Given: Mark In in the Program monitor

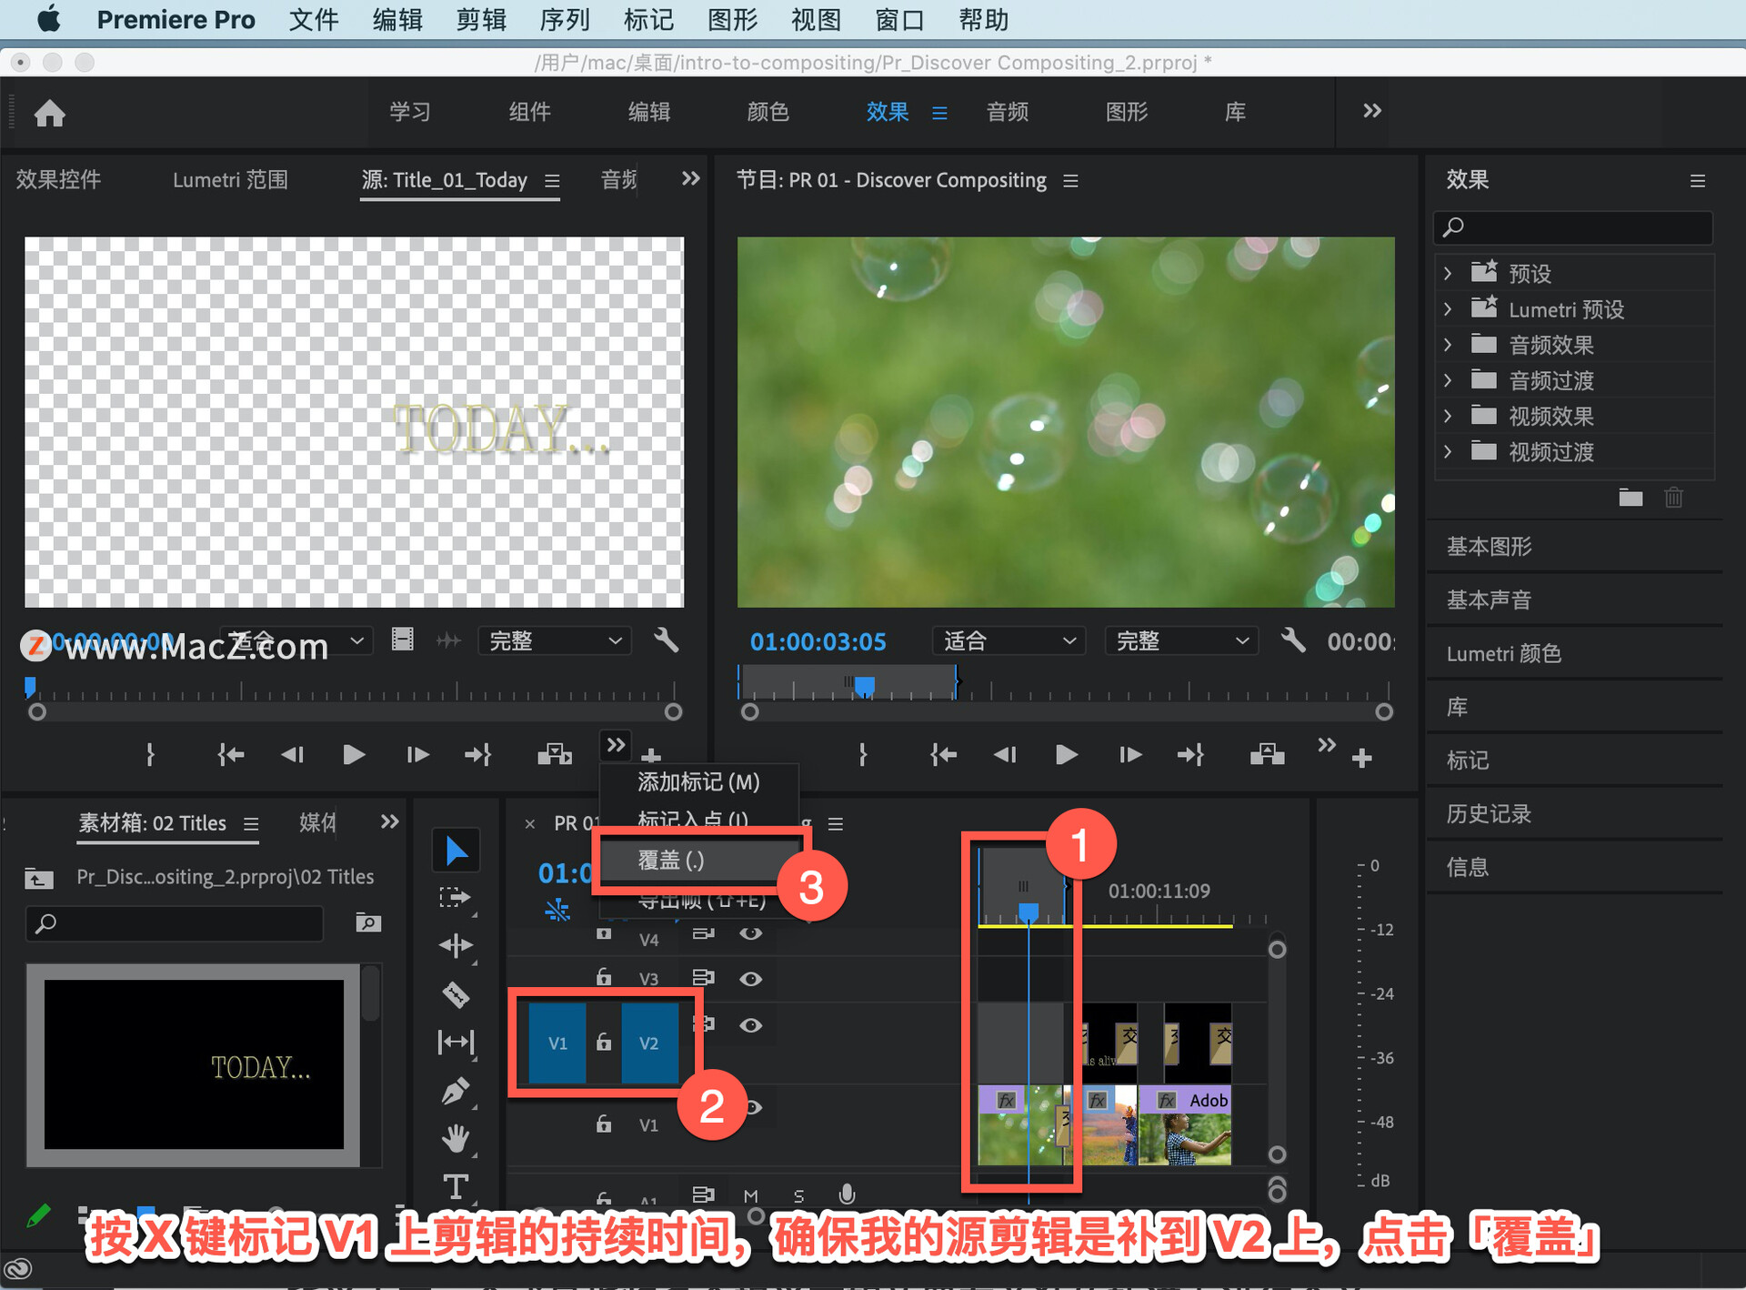Looking at the screenshot, I should (x=862, y=754).
